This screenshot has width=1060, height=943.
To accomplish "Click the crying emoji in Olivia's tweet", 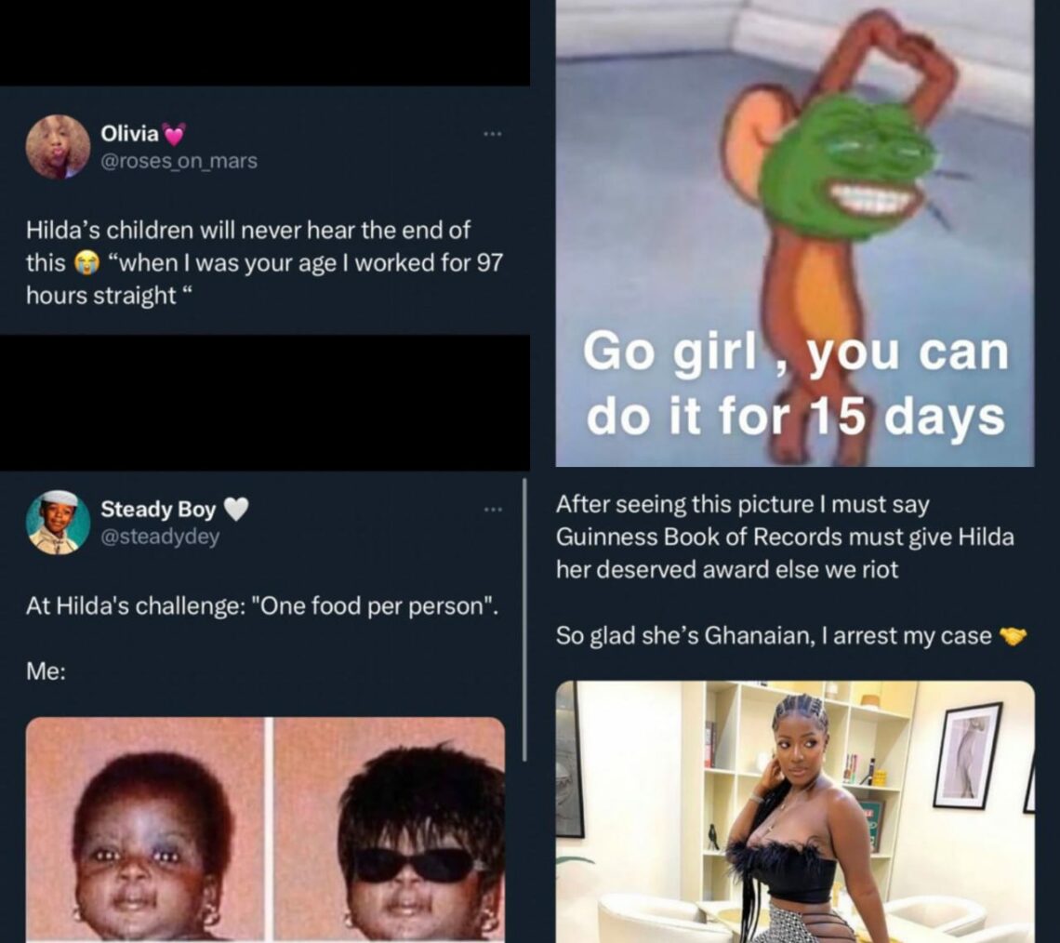I will click(x=86, y=262).
